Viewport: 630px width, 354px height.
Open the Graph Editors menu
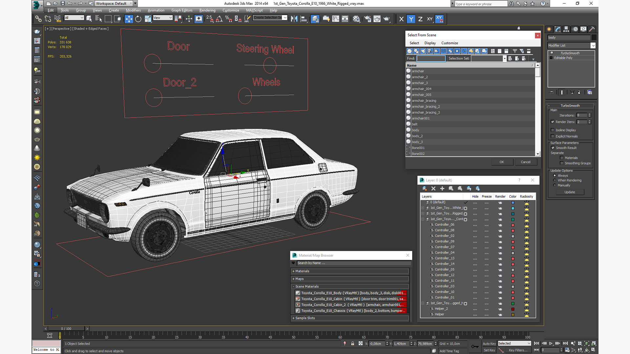click(x=182, y=10)
